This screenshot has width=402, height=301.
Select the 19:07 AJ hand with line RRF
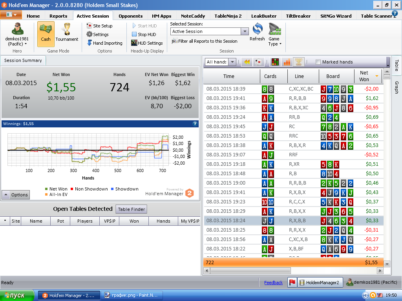[293, 154]
